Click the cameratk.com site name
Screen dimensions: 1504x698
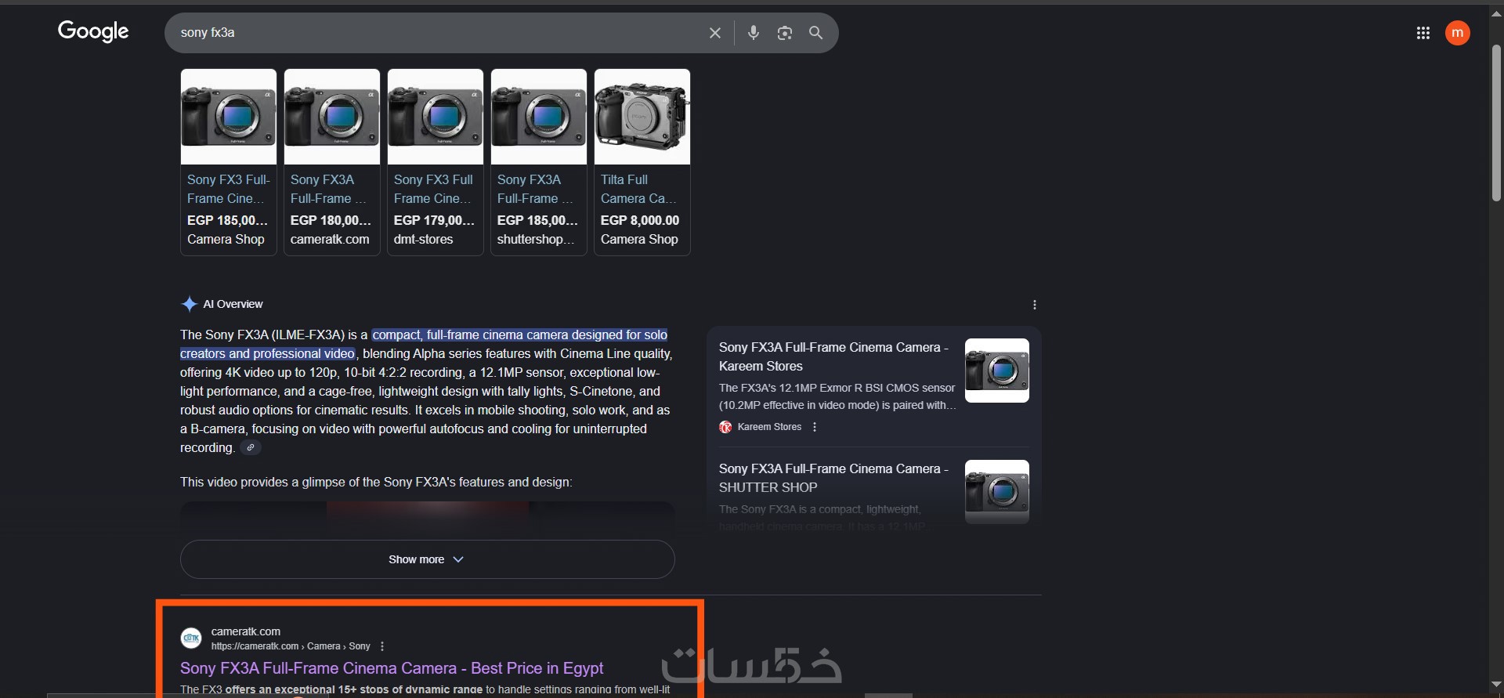(x=246, y=631)
